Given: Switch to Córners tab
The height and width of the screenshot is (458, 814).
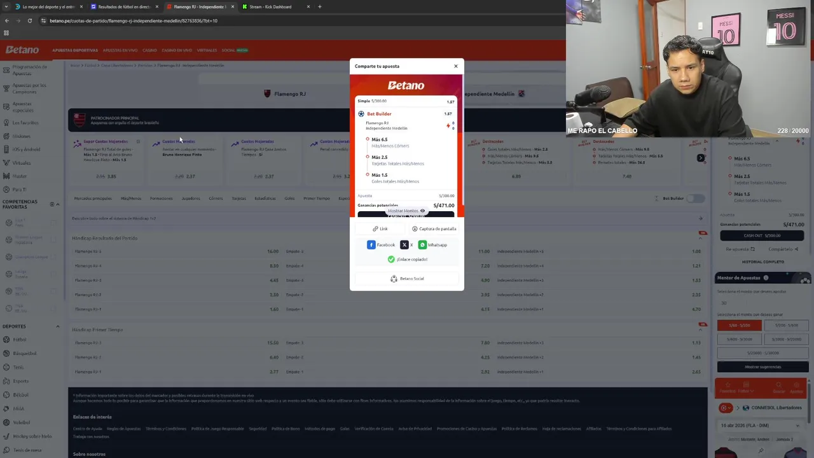Looking at the screenshot, I should click(x=216, y=198).
